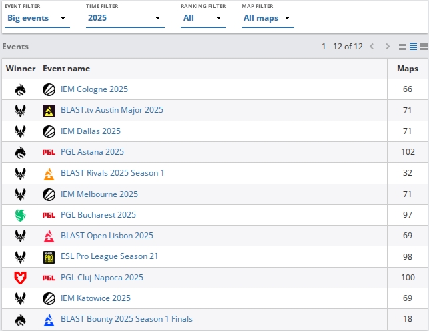Viewport: 429px width, 331px height.
Task: Open the Time Filter dropdown showing 2025
Action: pyautogui.click(x=125, y=18)
